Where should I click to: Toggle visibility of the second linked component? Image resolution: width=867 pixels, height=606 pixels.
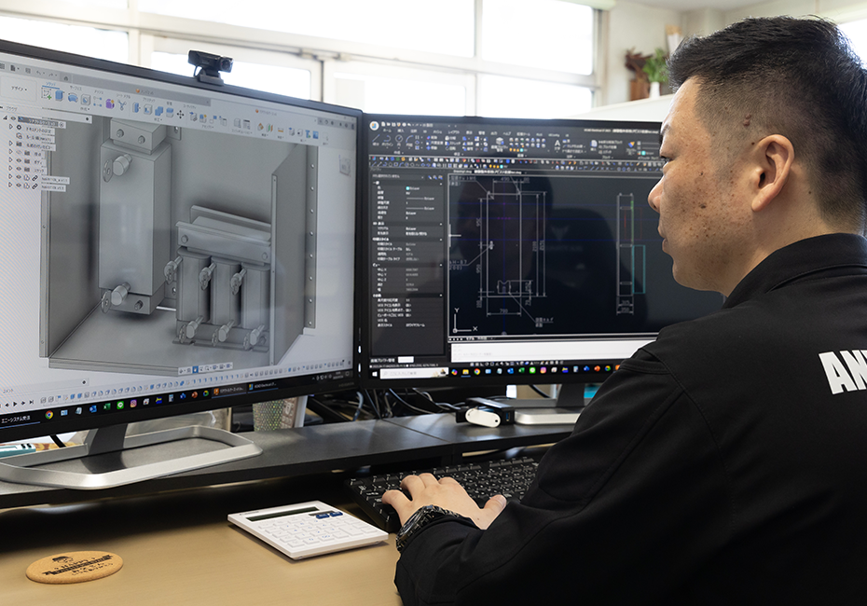click(x=19, y=186)
